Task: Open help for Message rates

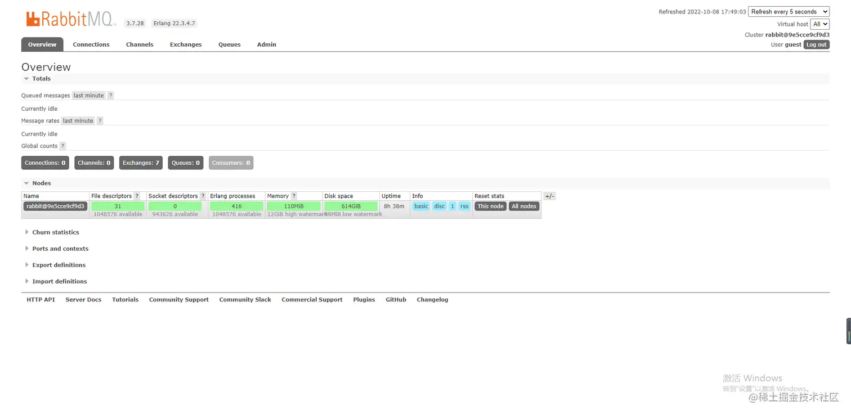Action: [100, 121]
